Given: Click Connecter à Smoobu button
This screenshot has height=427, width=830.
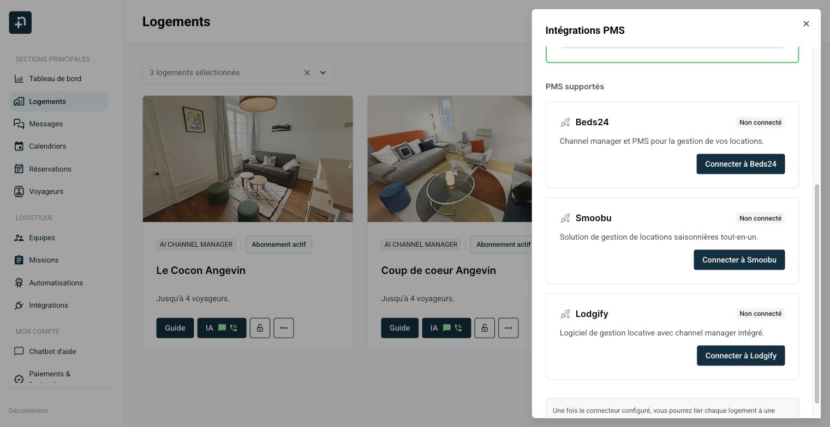Looking at the screenshot, I should (x=739, y=260).
